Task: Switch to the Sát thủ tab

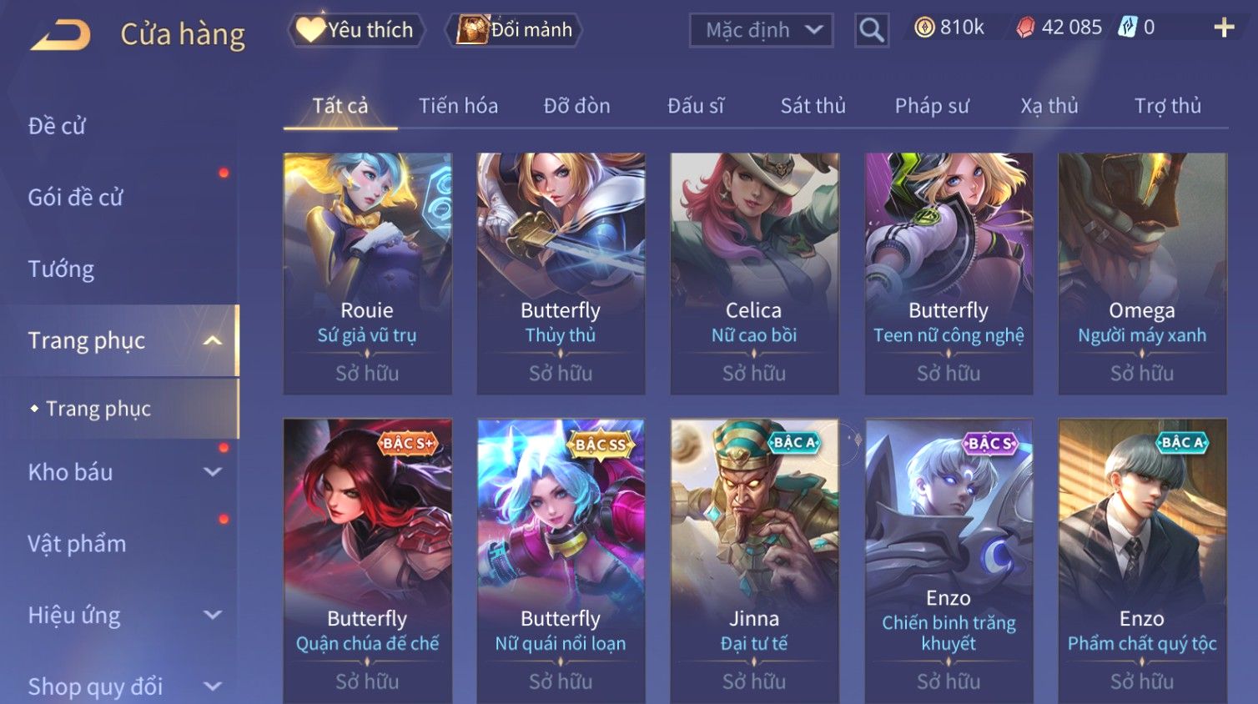Action: point(813,106)
